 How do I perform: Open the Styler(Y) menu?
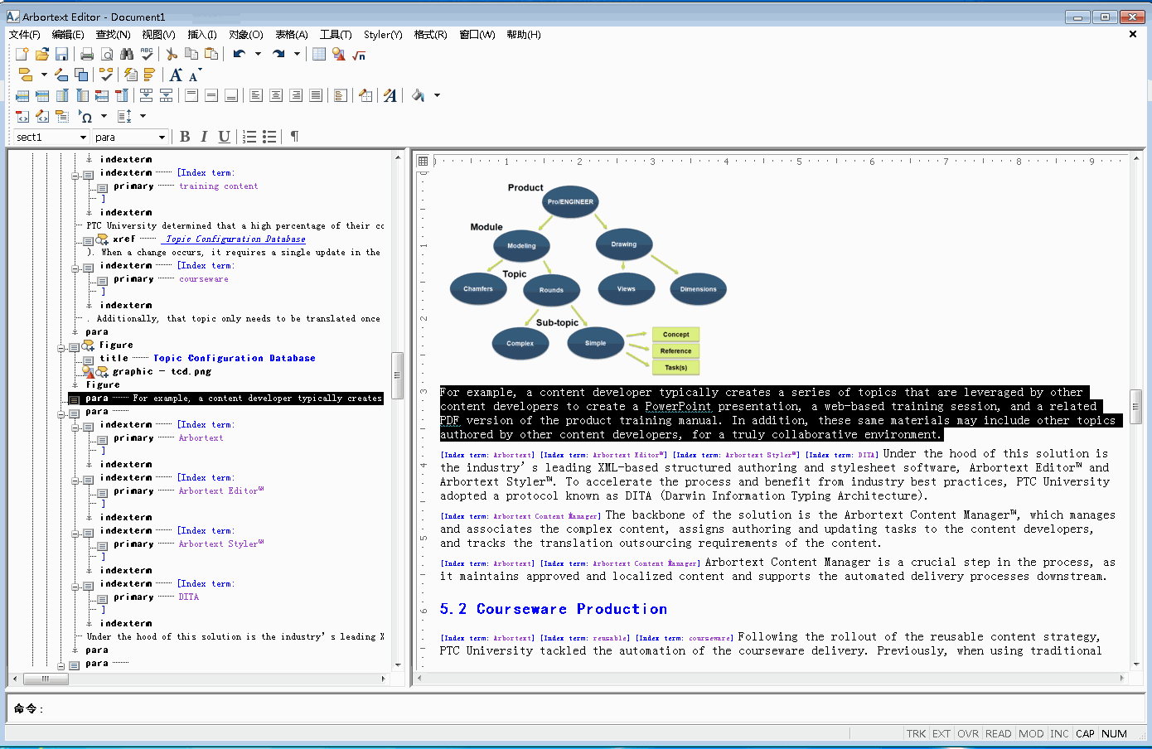[383, 34]
